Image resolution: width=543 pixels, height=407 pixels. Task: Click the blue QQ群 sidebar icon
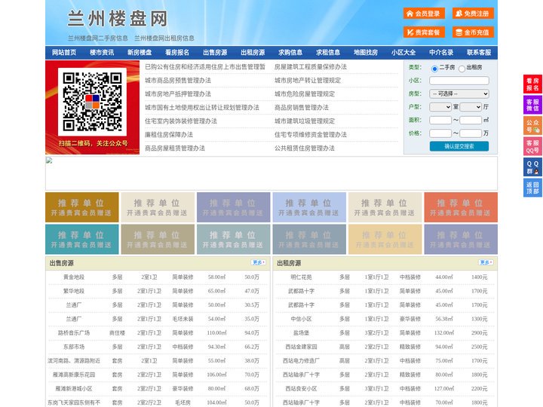click(x=532, y=167)
